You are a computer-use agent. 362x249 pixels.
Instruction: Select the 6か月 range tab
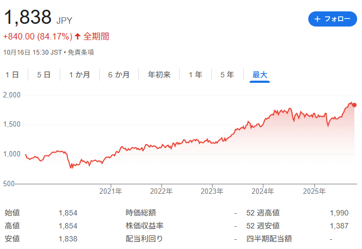[119, 75]
